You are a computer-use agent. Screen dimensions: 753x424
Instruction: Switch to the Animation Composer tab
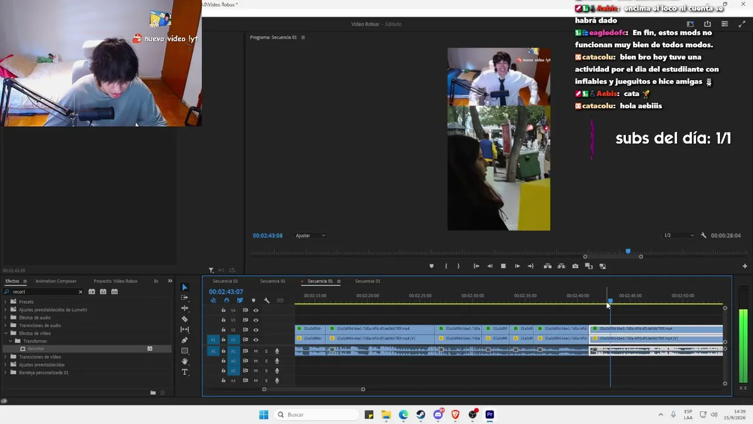pos(56,281)
